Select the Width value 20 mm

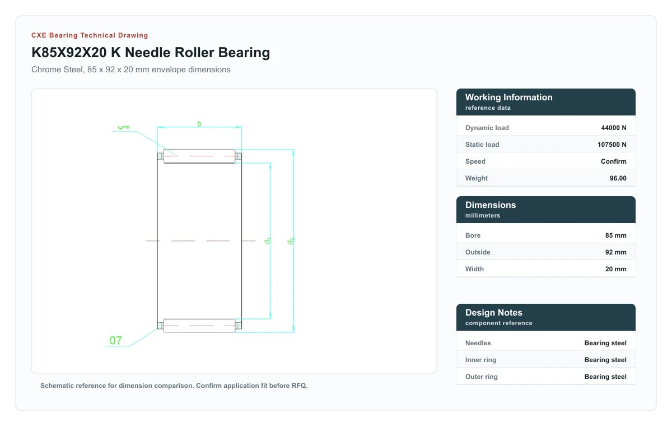616,269
